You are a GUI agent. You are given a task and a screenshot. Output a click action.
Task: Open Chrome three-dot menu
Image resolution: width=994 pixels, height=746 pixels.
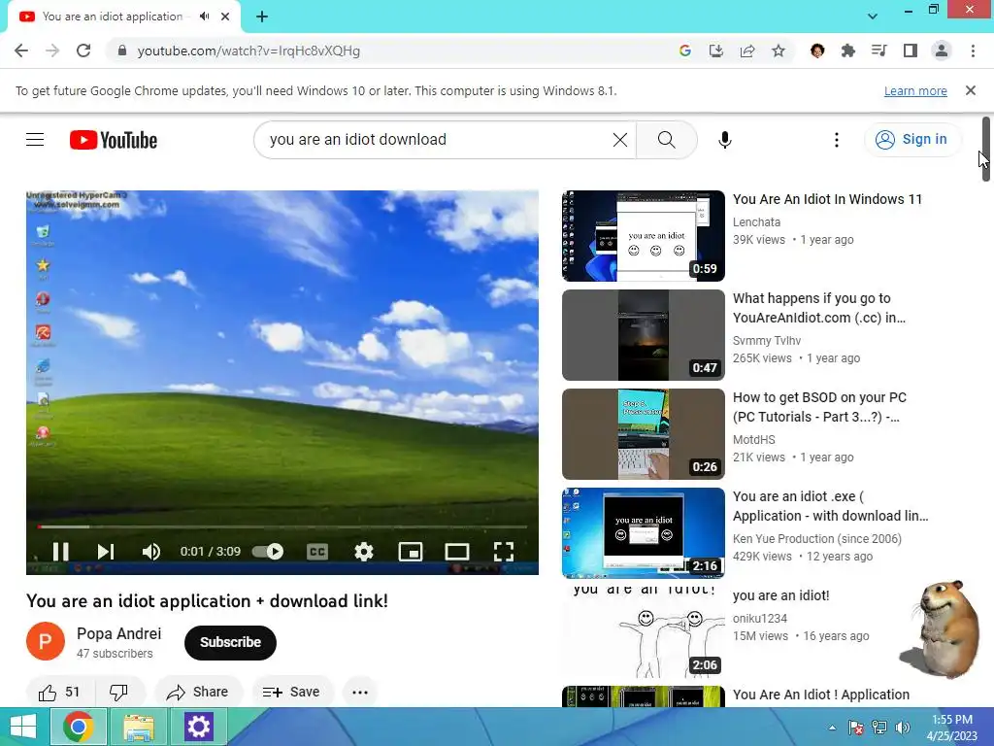973,51
